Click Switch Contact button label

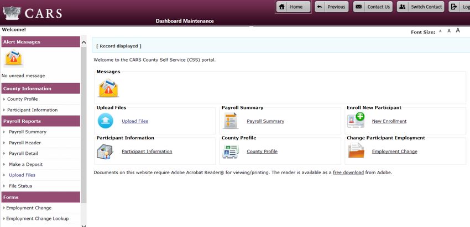426,7
